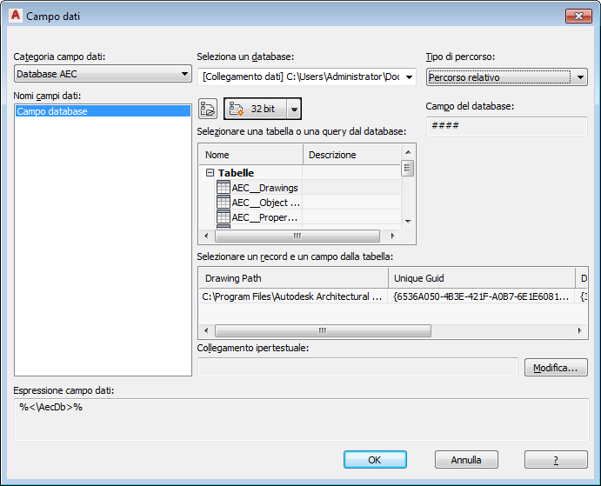This screenshot has width=601, height=486.
Task: Click the OK button
Action: (375, 460)
